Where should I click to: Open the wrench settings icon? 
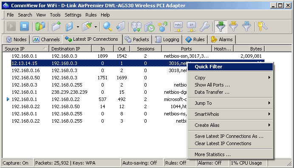[204, 26]
